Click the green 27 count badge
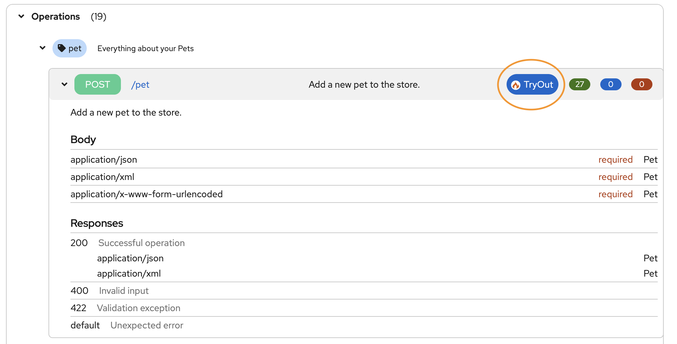The width and height of the screenshot is (677, 344). (579, 84)
